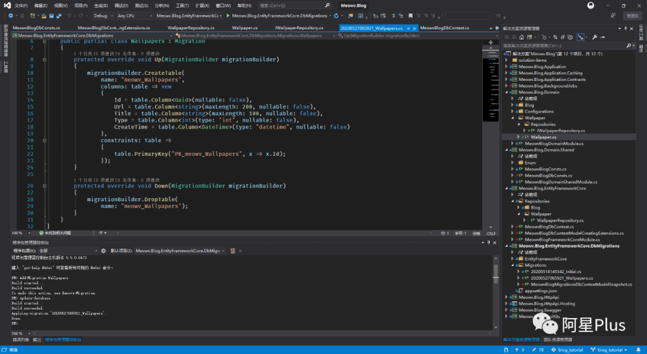
Task: Click the Save All icon
Action: pos(59,16)
